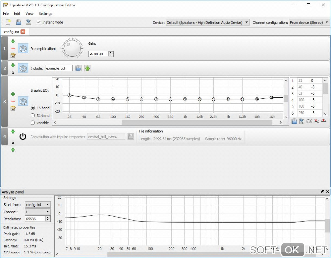Reset the Graphic EQ response
The height and width of the screenshot is (258, 331).
point(324,121)
